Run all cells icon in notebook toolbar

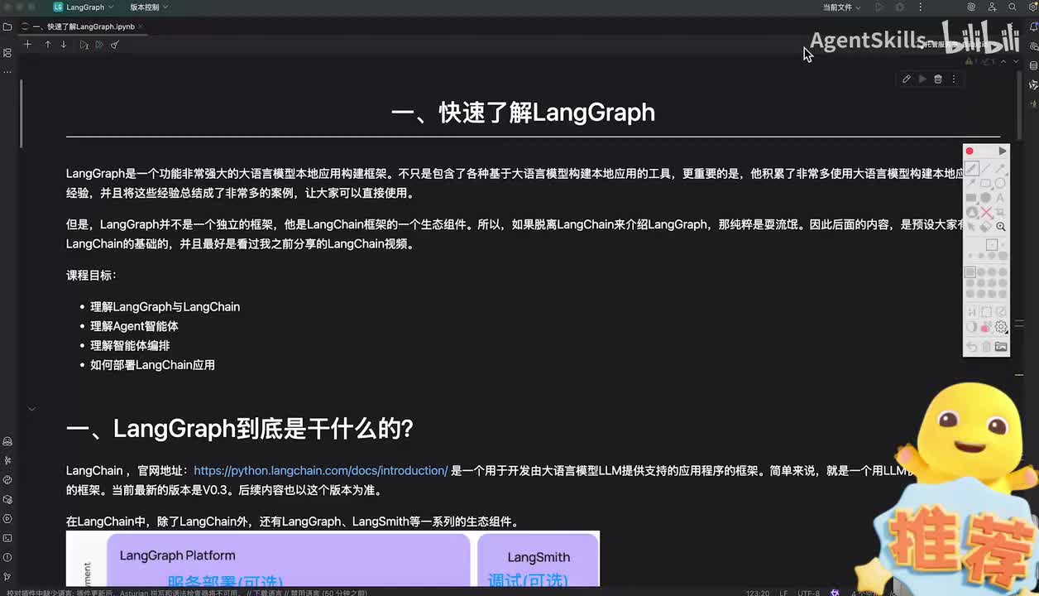coord(99,45)
